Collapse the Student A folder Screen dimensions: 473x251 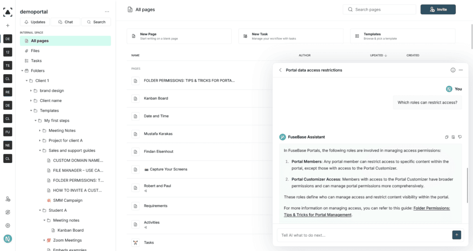[40, 210]
